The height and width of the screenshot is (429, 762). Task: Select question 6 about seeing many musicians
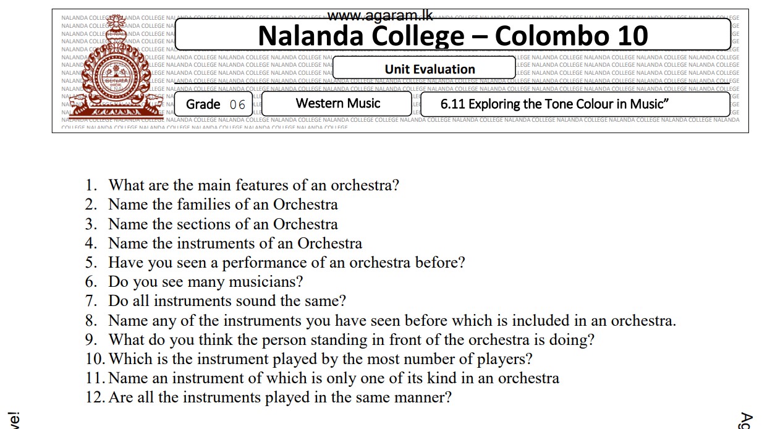(x=205, y=282)
